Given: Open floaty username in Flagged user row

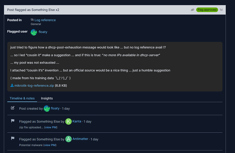Looking at the screenshot, I should click(43, 32).
